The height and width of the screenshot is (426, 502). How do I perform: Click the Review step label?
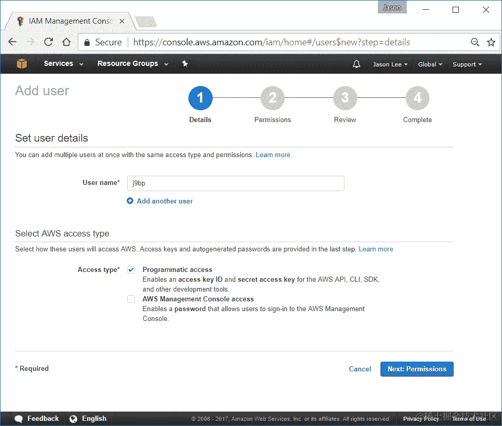[345, 120]
